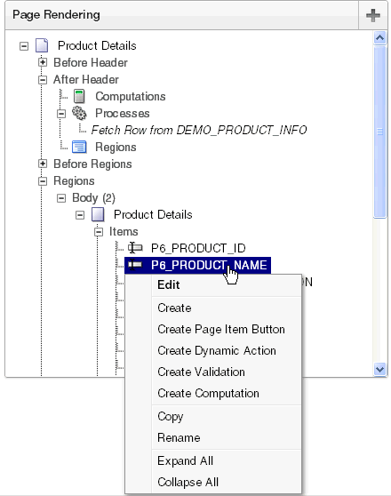Select the Body (2) label
This screenshot has width=391, height=496.
[x=93, y=197]
